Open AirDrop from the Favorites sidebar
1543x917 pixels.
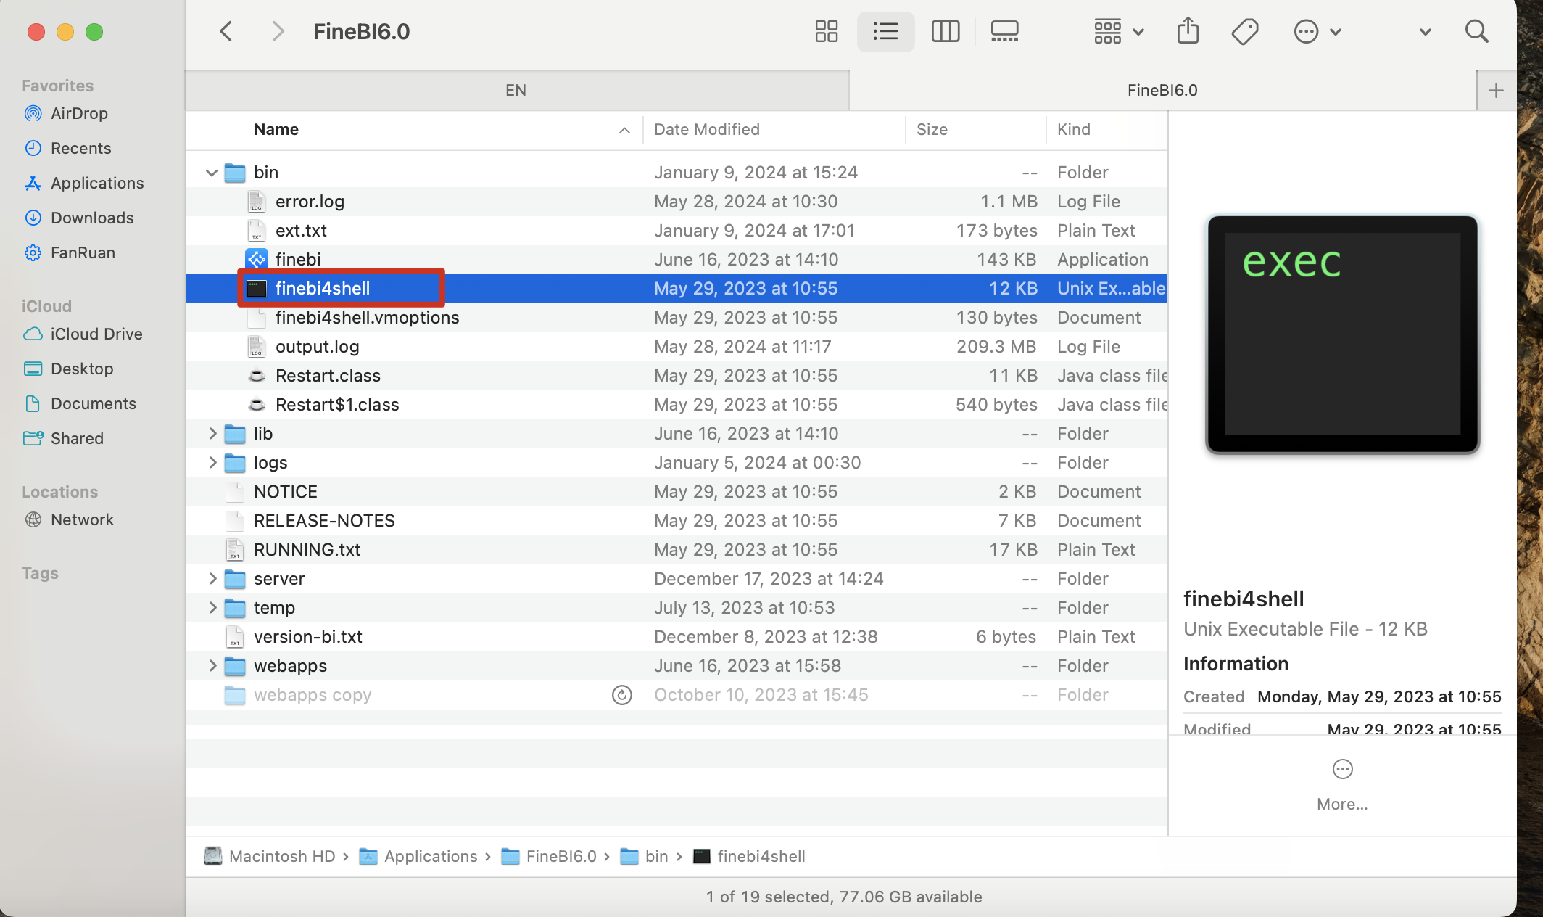click(80, 113)
